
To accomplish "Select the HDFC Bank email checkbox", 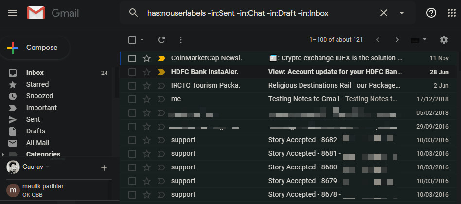I will [x=132, y=72].
